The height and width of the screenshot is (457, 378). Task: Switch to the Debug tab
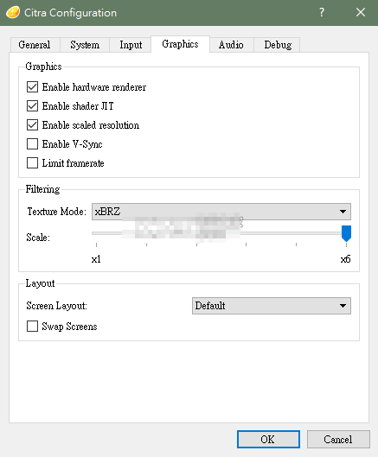coord(278,45)
